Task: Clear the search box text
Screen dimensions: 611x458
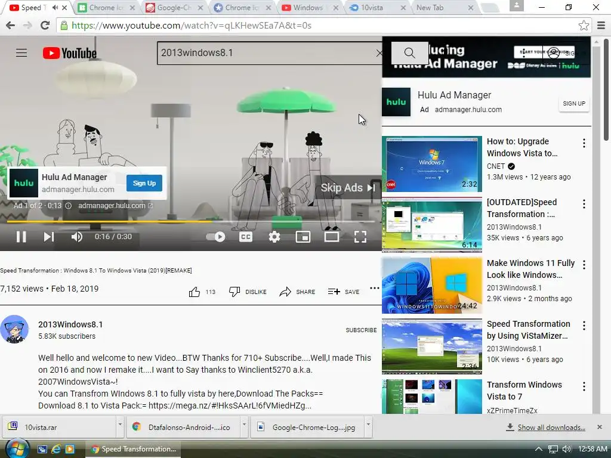Action: [x=379, y=53]
